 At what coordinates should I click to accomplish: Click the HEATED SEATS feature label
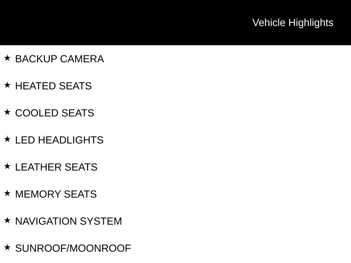(53, 86)
